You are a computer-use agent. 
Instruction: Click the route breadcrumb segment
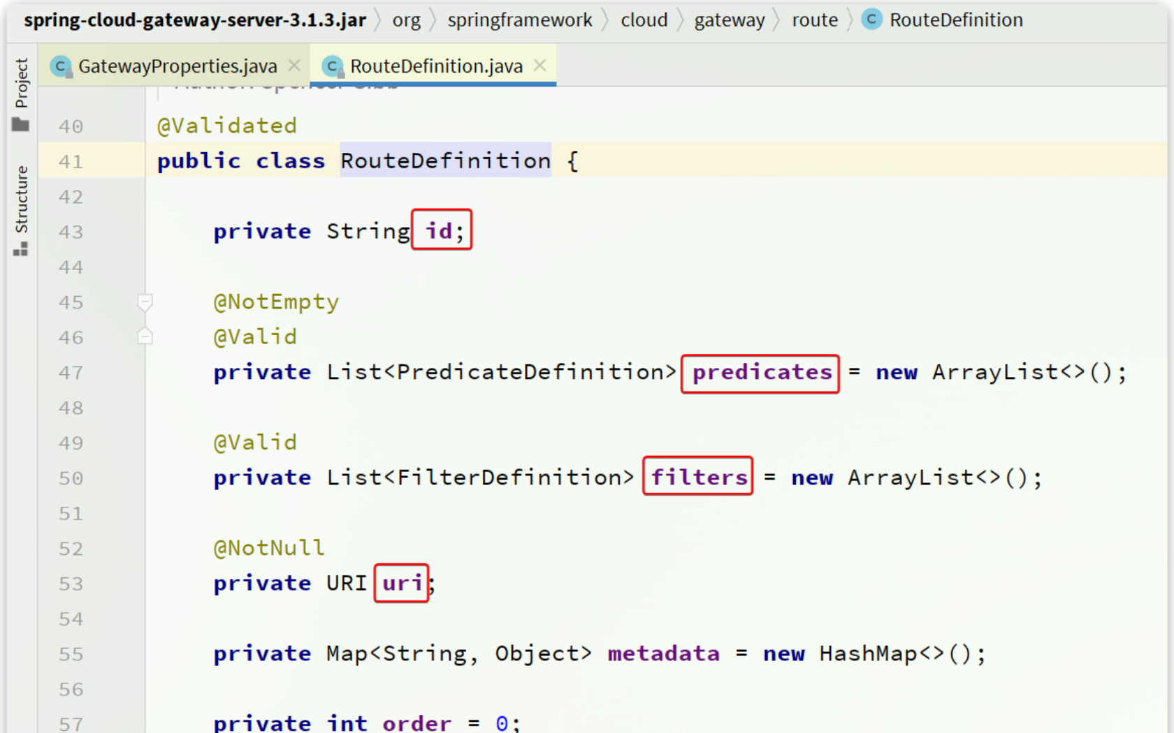point(814,20)
